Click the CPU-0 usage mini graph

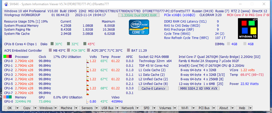pyautogui.click(x=88, y=61)
